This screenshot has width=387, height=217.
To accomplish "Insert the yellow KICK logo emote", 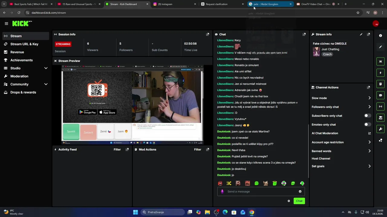I will click(x=229, y=183).
